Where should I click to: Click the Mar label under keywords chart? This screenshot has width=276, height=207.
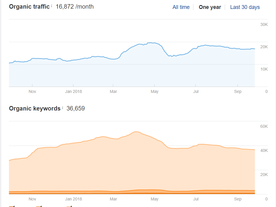coord(113,199)
